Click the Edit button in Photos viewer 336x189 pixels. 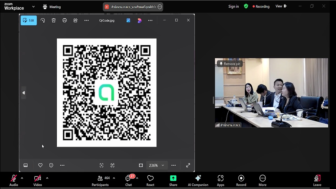pos(29,20)
